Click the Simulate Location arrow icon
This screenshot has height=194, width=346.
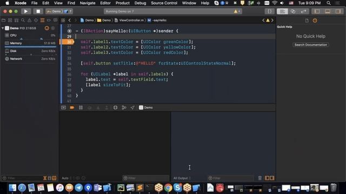point(132,108)
